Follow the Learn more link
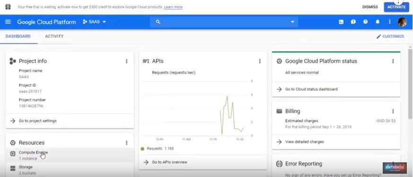 (173, 7)
